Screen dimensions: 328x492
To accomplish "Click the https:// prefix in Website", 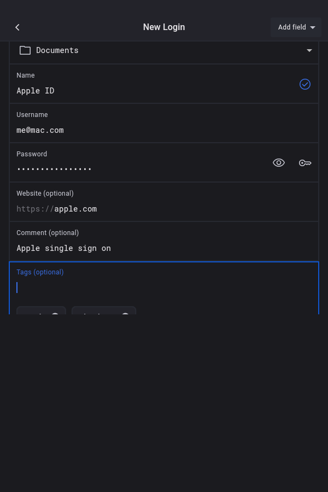I will point(35,209).
